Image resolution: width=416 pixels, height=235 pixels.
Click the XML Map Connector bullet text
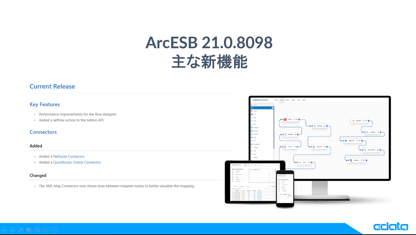[117, 186]
